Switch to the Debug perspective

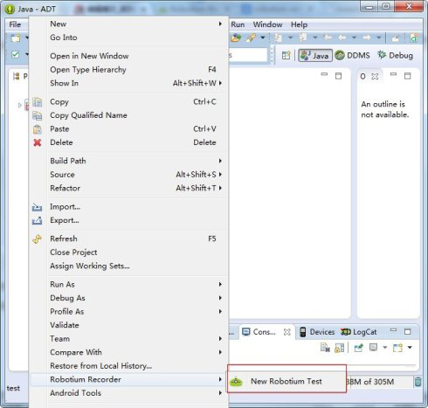(395, 55)
